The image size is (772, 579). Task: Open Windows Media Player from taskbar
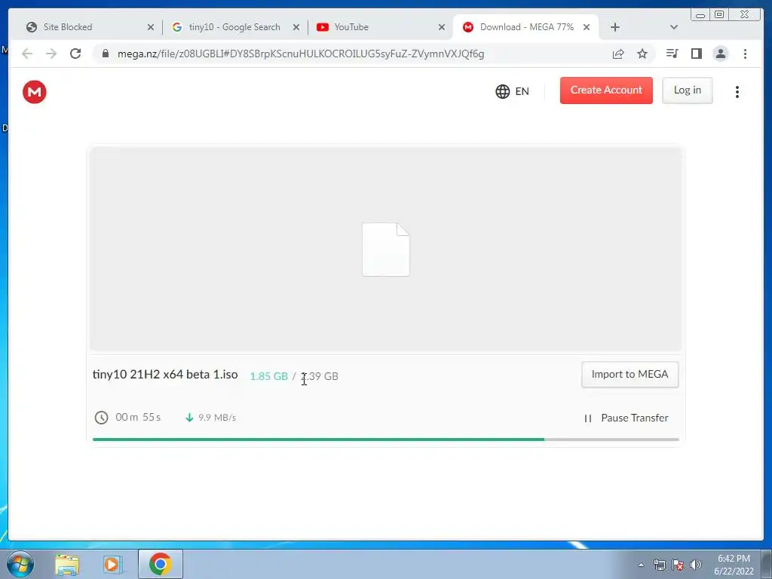coord(112,565)
